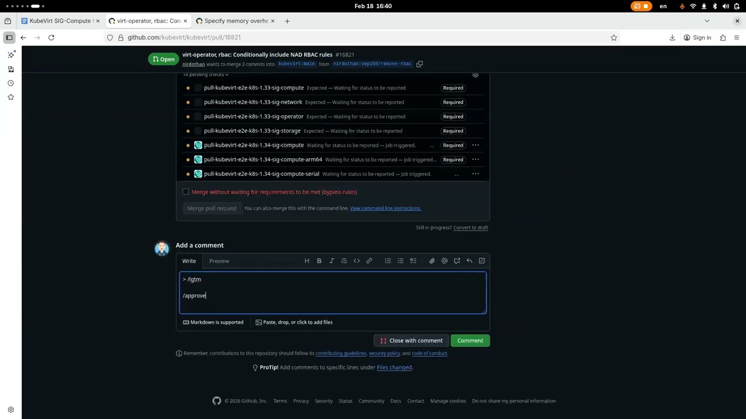Insert a task list in comment
Viewport: 746px width, 419px height.
pos(413,261)
